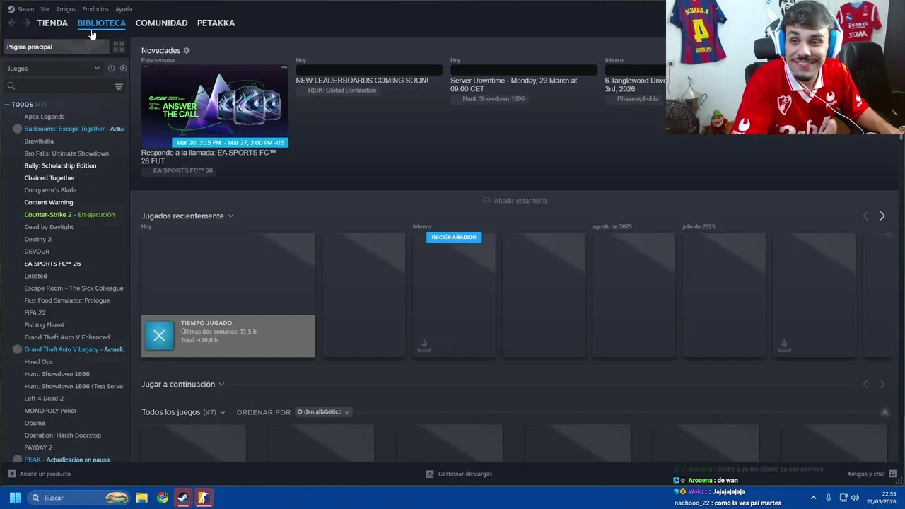The height and width of the screenshot is (509, 905).
Task: Open the Ayuda menu
Action: click(124, 9)
